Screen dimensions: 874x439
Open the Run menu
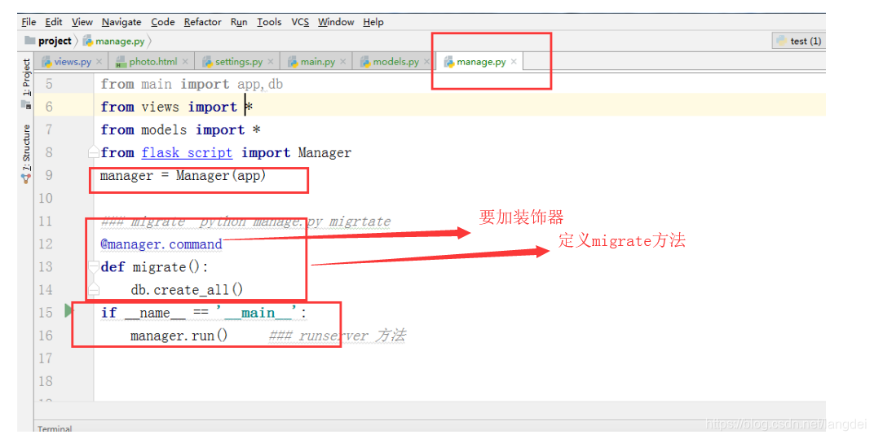[x=239, y=22]
